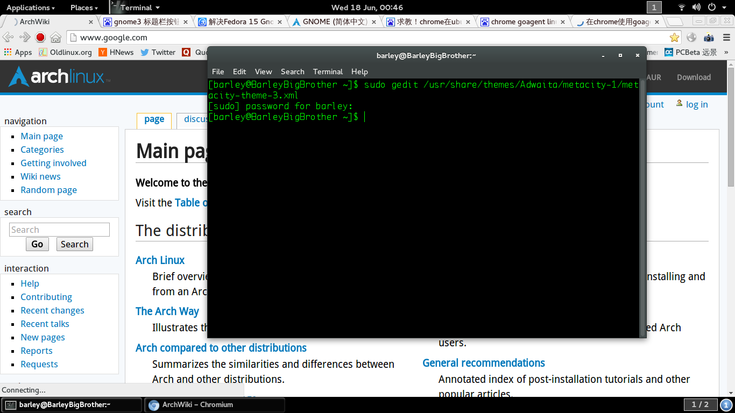735x413 pixels.
Task: Switch to the GNOME (简体中文) tab
Action: tap(335, 22)
